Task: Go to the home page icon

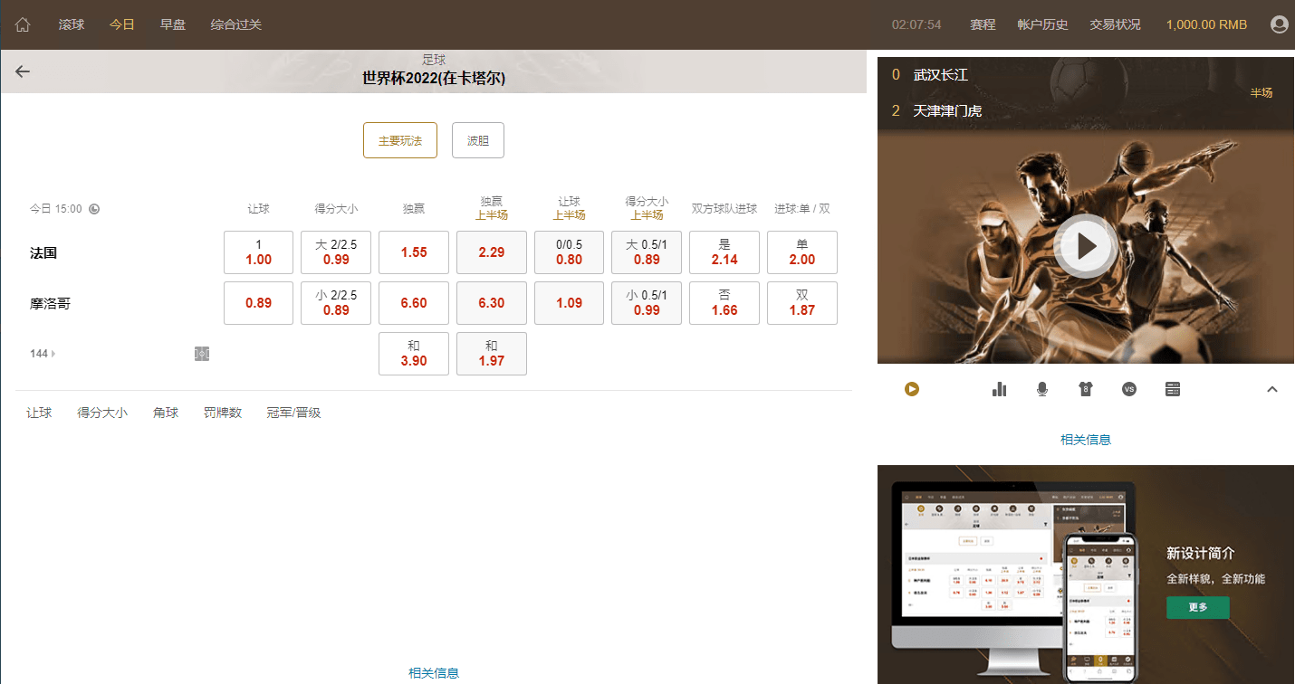Action: (x=23, y=24)
